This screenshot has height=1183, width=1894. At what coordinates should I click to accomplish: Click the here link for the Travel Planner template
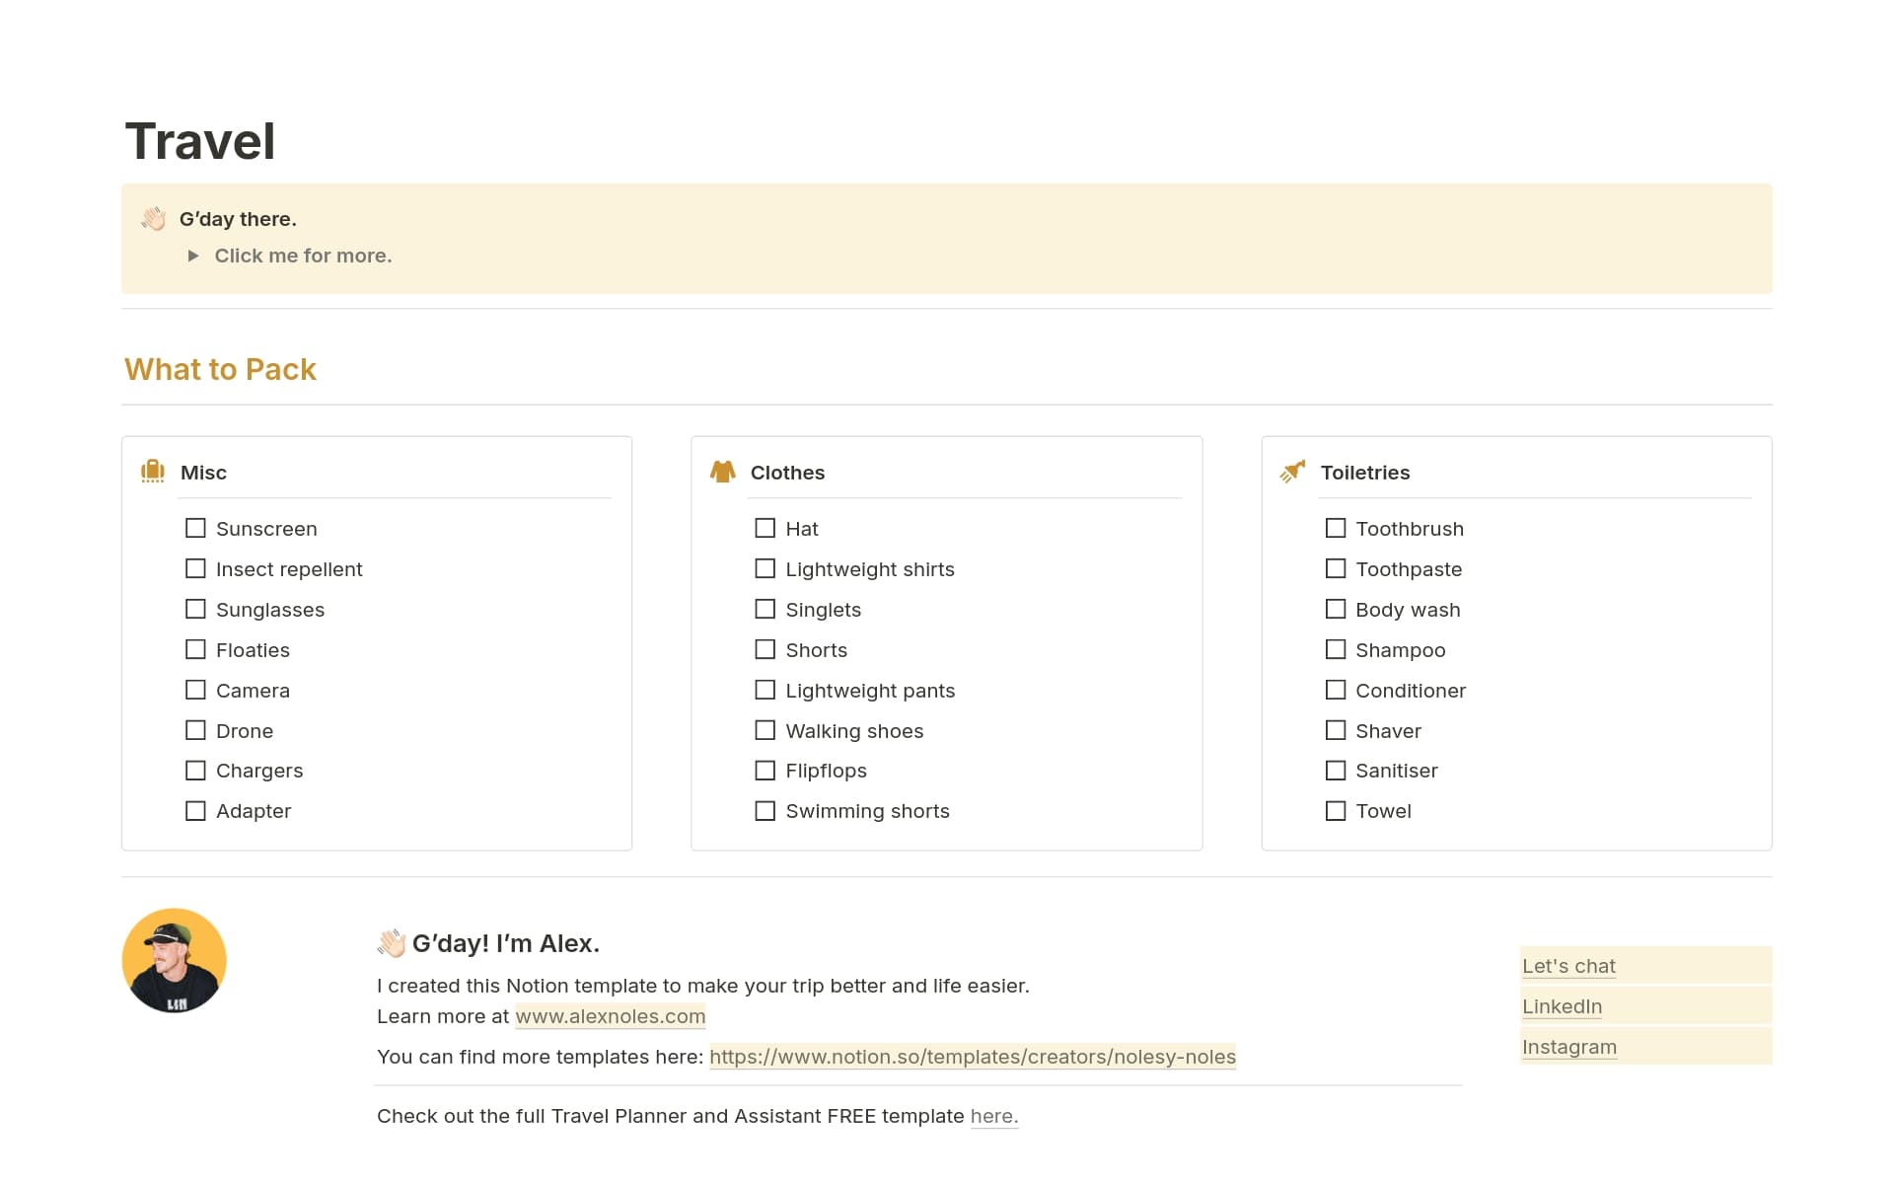993,1116
